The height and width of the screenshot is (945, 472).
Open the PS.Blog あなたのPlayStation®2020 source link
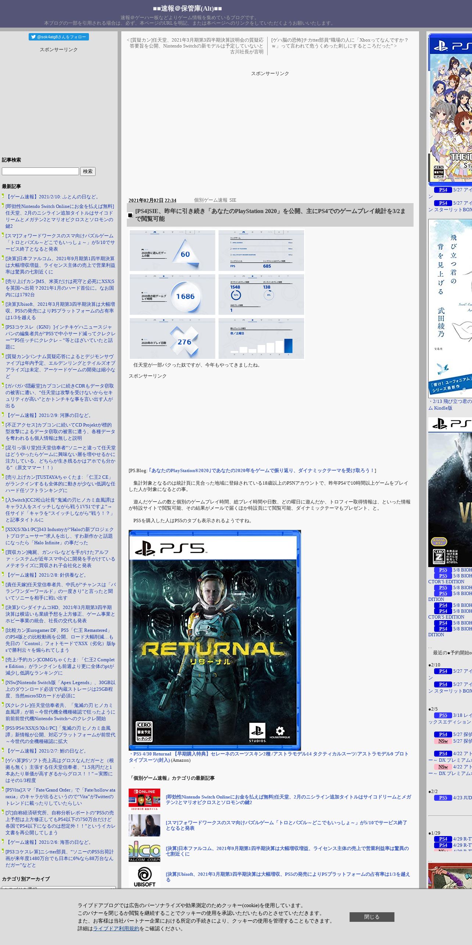[x=261, y=471]
